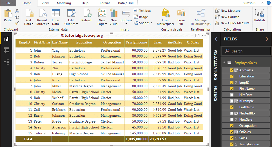Screen dimensions: 272x147
Task: Enable the HireDate field checkbox
Action: tap(232, 95)
